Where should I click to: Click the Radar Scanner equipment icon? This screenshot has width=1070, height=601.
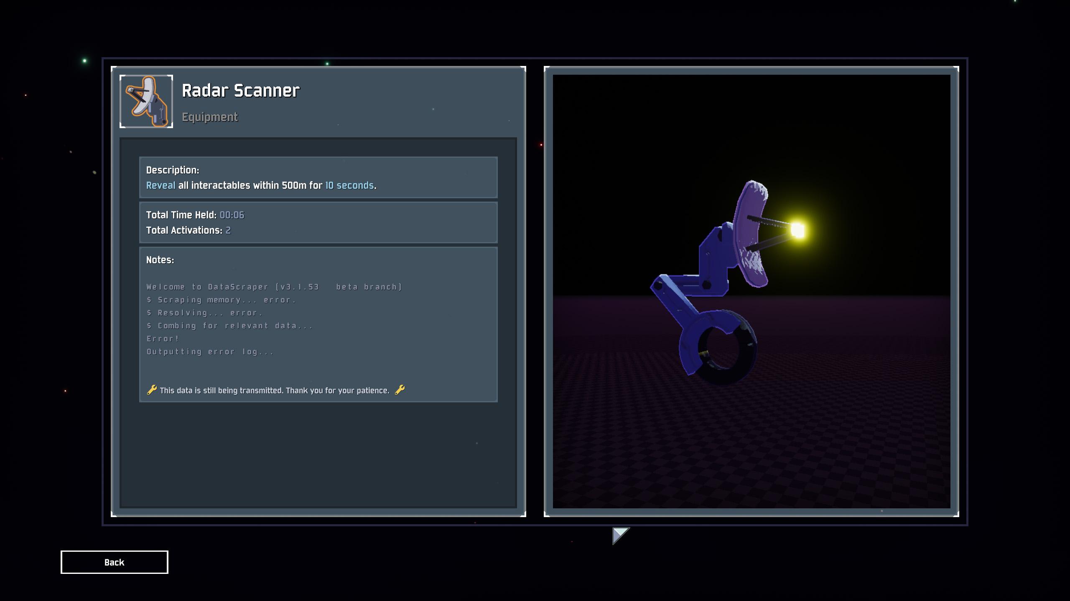tap(146, 101)
